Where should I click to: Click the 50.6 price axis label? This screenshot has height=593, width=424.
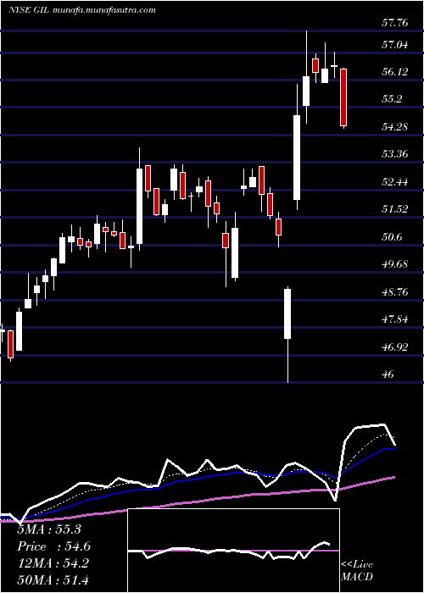point(392,236)
